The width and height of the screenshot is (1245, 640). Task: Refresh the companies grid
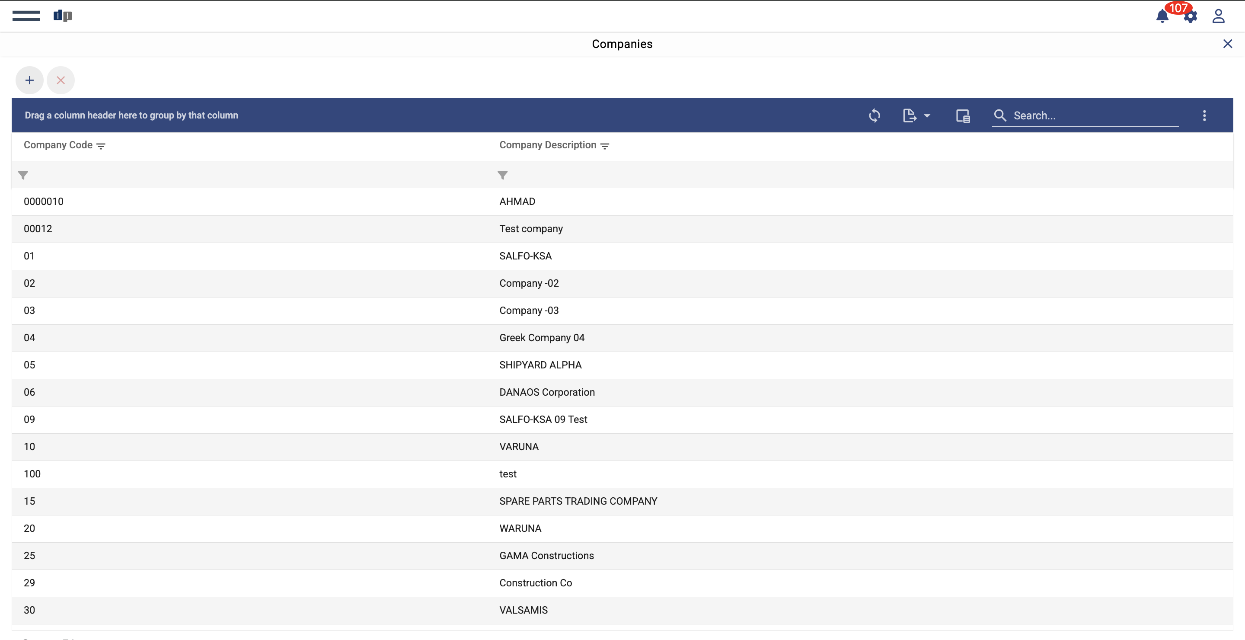(x=874, y=115)
